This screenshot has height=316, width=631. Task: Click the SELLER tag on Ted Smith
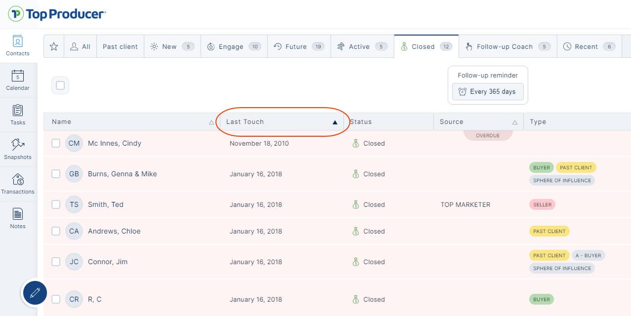[542, 204]
